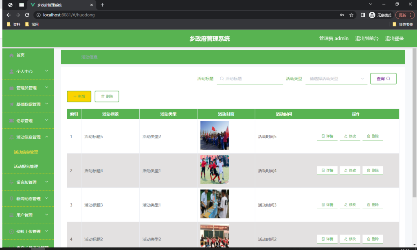Click the 查询 search button
Image resolution: width=417 pixels, height=250 pixels.
coord(383,79)
